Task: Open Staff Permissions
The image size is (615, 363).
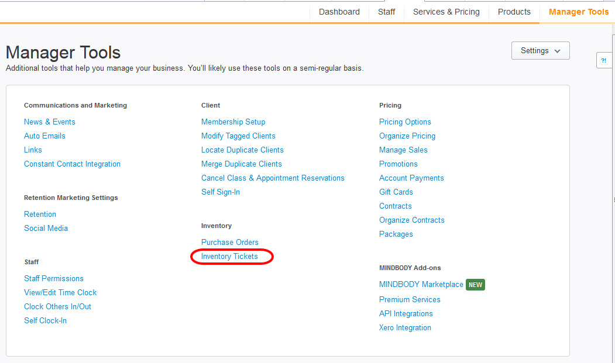Action: tap(53, 279)
